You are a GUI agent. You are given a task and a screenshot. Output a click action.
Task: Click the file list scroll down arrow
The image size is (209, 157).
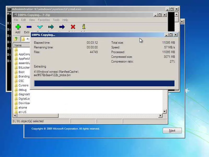[165, 111]
